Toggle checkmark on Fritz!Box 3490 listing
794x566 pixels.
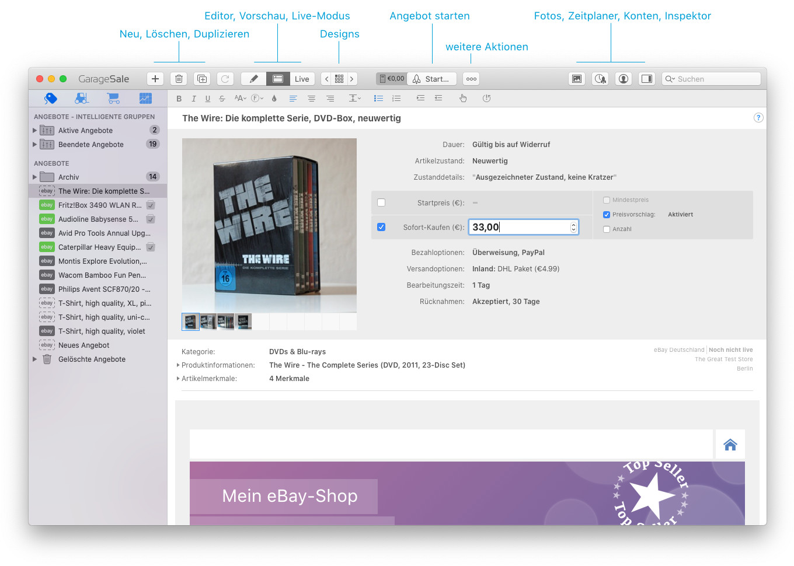click(x=151, y=205)
